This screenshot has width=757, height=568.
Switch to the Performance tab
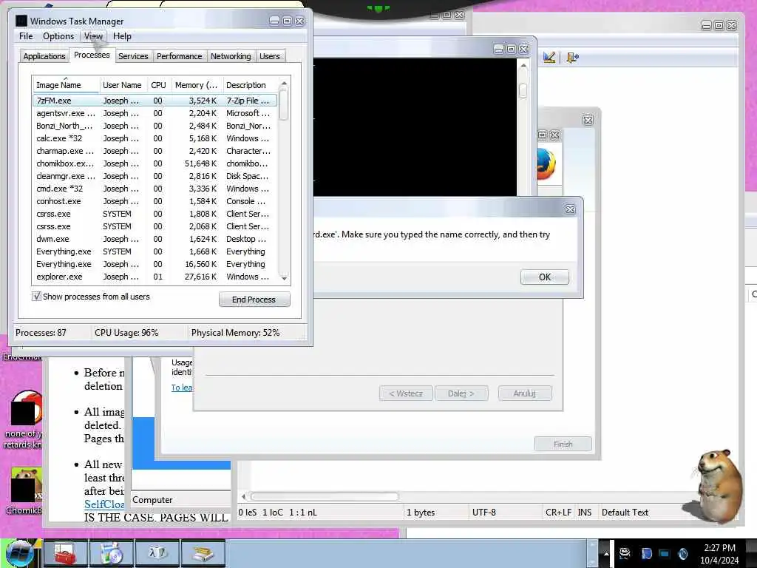[179, 56]
